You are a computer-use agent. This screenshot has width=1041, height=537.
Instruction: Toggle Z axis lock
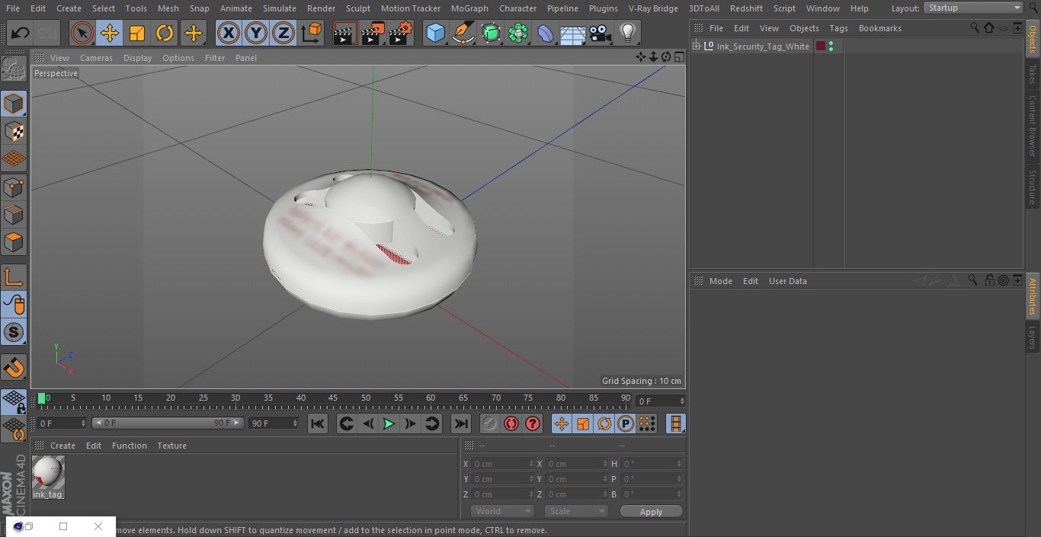(283, 34)
